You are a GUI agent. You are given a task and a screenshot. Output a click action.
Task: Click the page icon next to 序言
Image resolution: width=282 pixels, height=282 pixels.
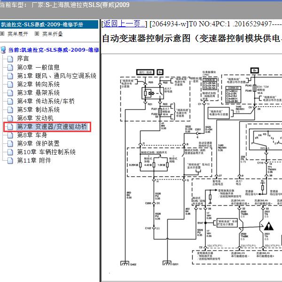click(10, 59)
